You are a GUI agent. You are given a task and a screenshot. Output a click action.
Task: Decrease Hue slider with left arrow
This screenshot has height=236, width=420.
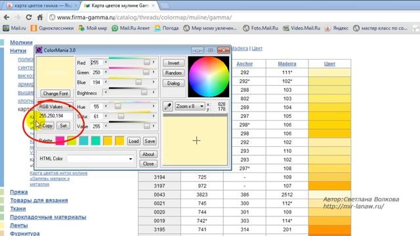pyautogui.click(x=106, y=106)
